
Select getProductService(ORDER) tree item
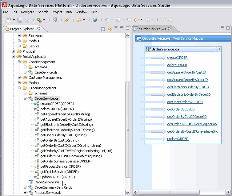[61, 166]
